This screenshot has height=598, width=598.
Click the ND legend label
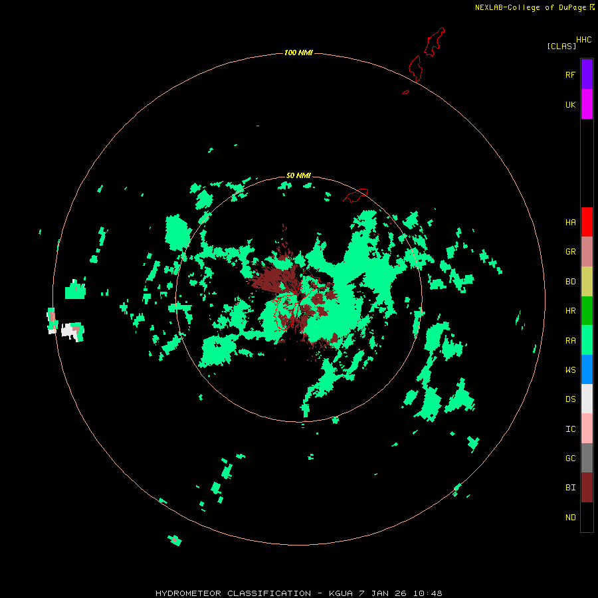[570, 518]
